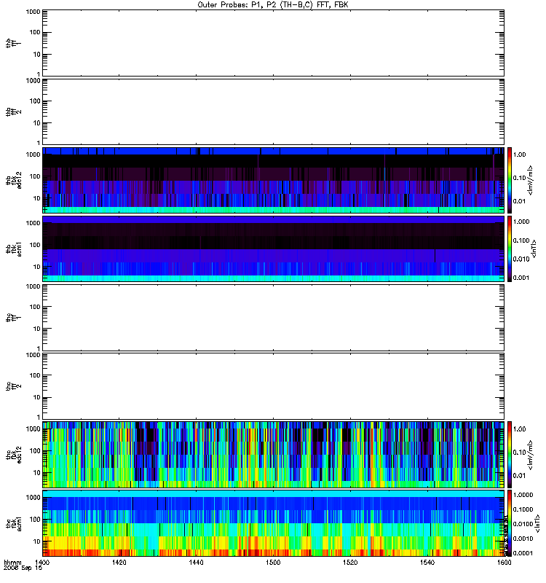Click the thc fbk scm1 color bar

pyautogui.click(x=510, y=523)
